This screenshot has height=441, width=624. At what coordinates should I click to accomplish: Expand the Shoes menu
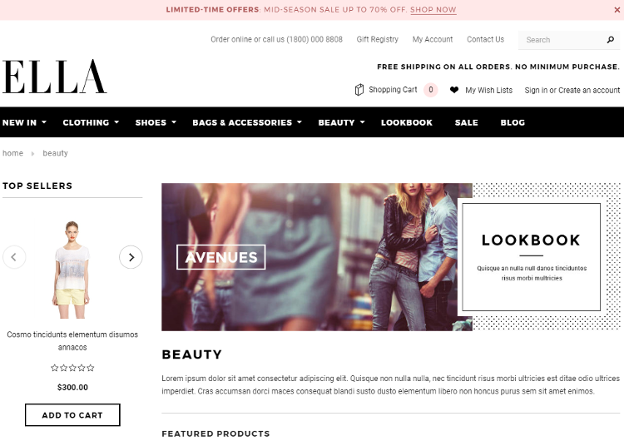click(156, 122)
